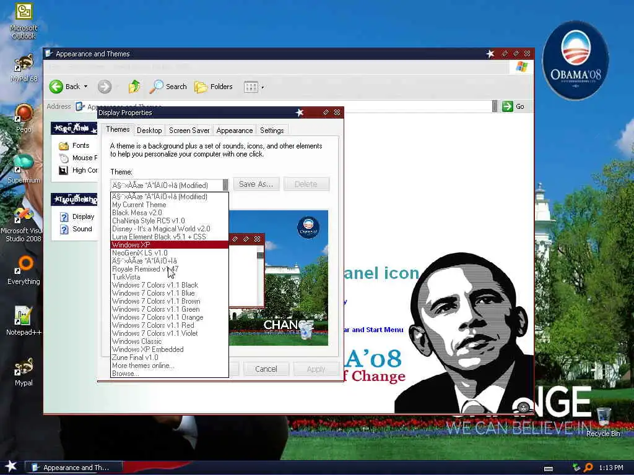Screen dimensions: 634x475
Task: Select highlighted Windows XP theme
Action: click(x=170, y=245)
